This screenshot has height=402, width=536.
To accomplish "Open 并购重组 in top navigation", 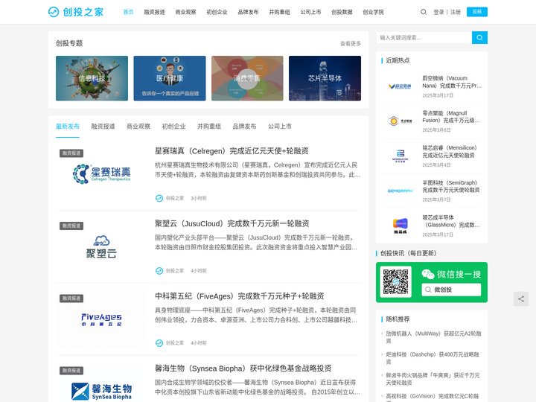I will coord(279,12).
